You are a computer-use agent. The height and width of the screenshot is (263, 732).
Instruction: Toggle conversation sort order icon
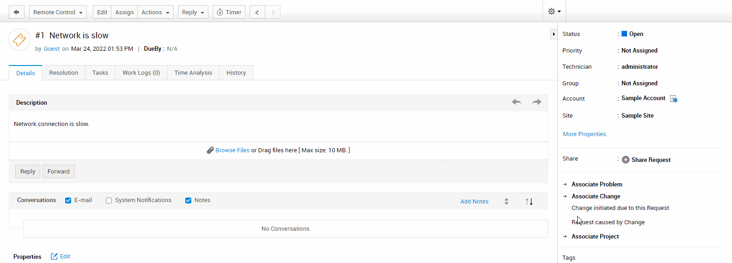coord(529,201)
